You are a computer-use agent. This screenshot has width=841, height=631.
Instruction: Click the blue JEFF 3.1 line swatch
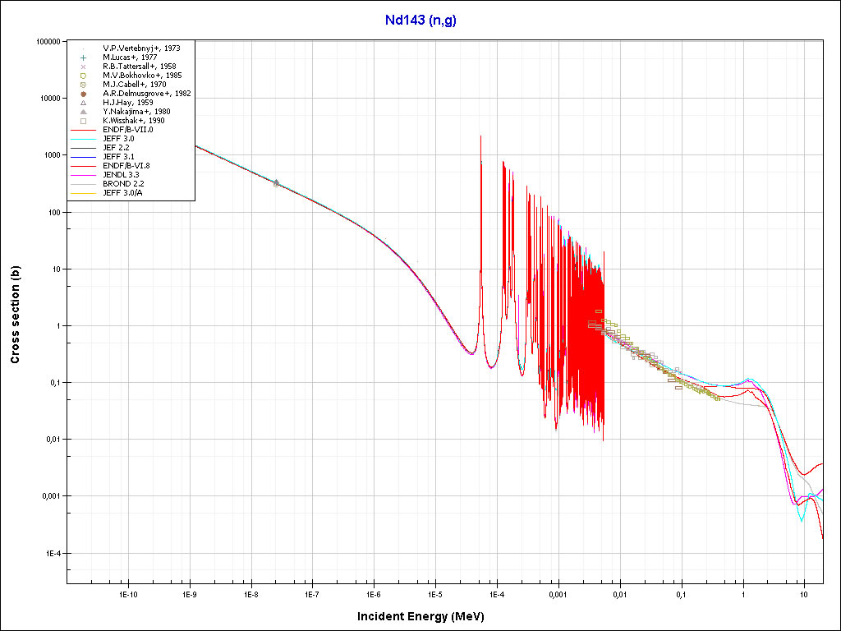(84, 157)
